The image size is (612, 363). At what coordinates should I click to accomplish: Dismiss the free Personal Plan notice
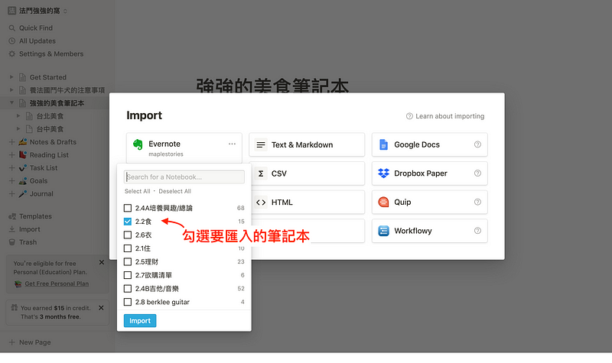[102, 262]
